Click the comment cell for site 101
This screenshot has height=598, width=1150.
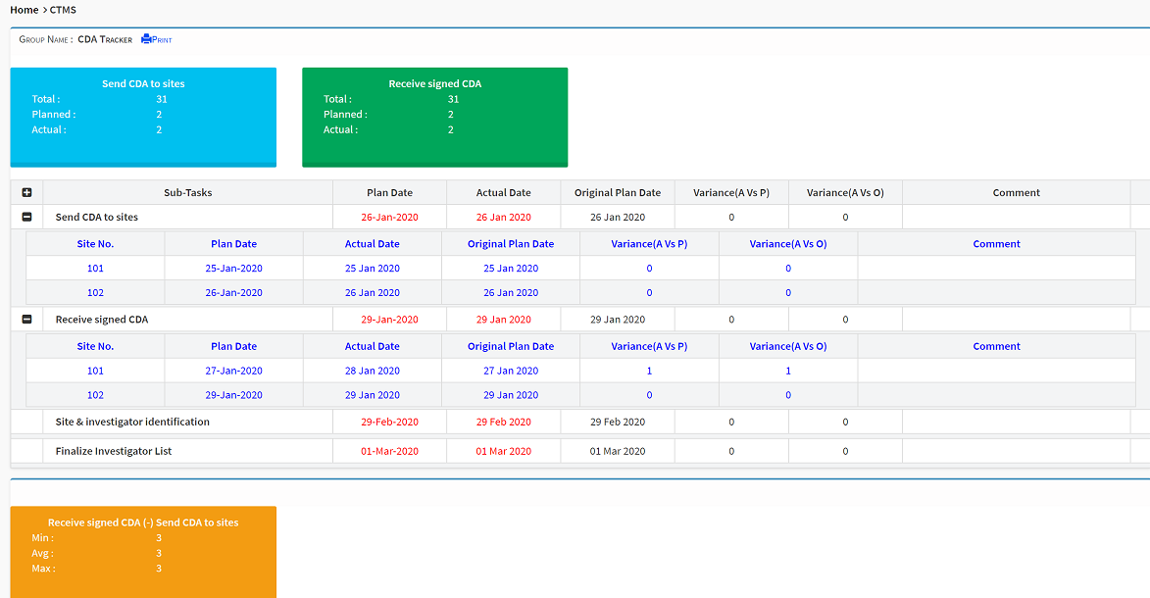(996, 268)
